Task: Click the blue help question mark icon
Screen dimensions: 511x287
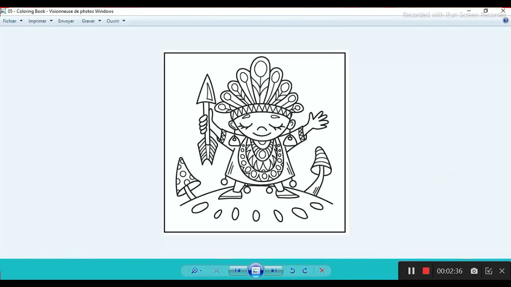Action: point(505,21)
